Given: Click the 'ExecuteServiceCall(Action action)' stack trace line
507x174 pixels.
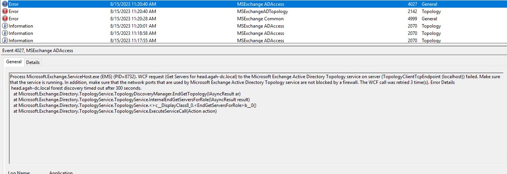Looking at the screenshot, I should pos(115,111).
